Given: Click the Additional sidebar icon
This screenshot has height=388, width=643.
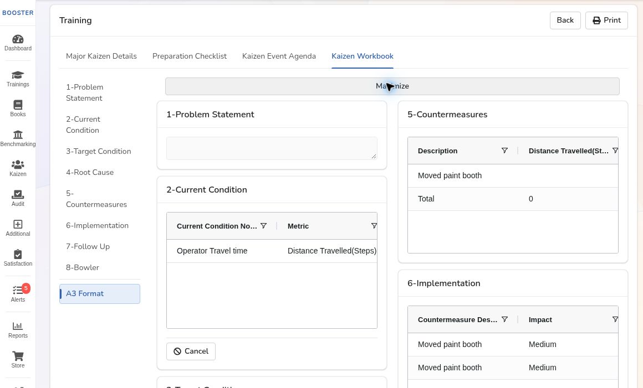Looking at the screenshot, I should [x=18, y=229].
